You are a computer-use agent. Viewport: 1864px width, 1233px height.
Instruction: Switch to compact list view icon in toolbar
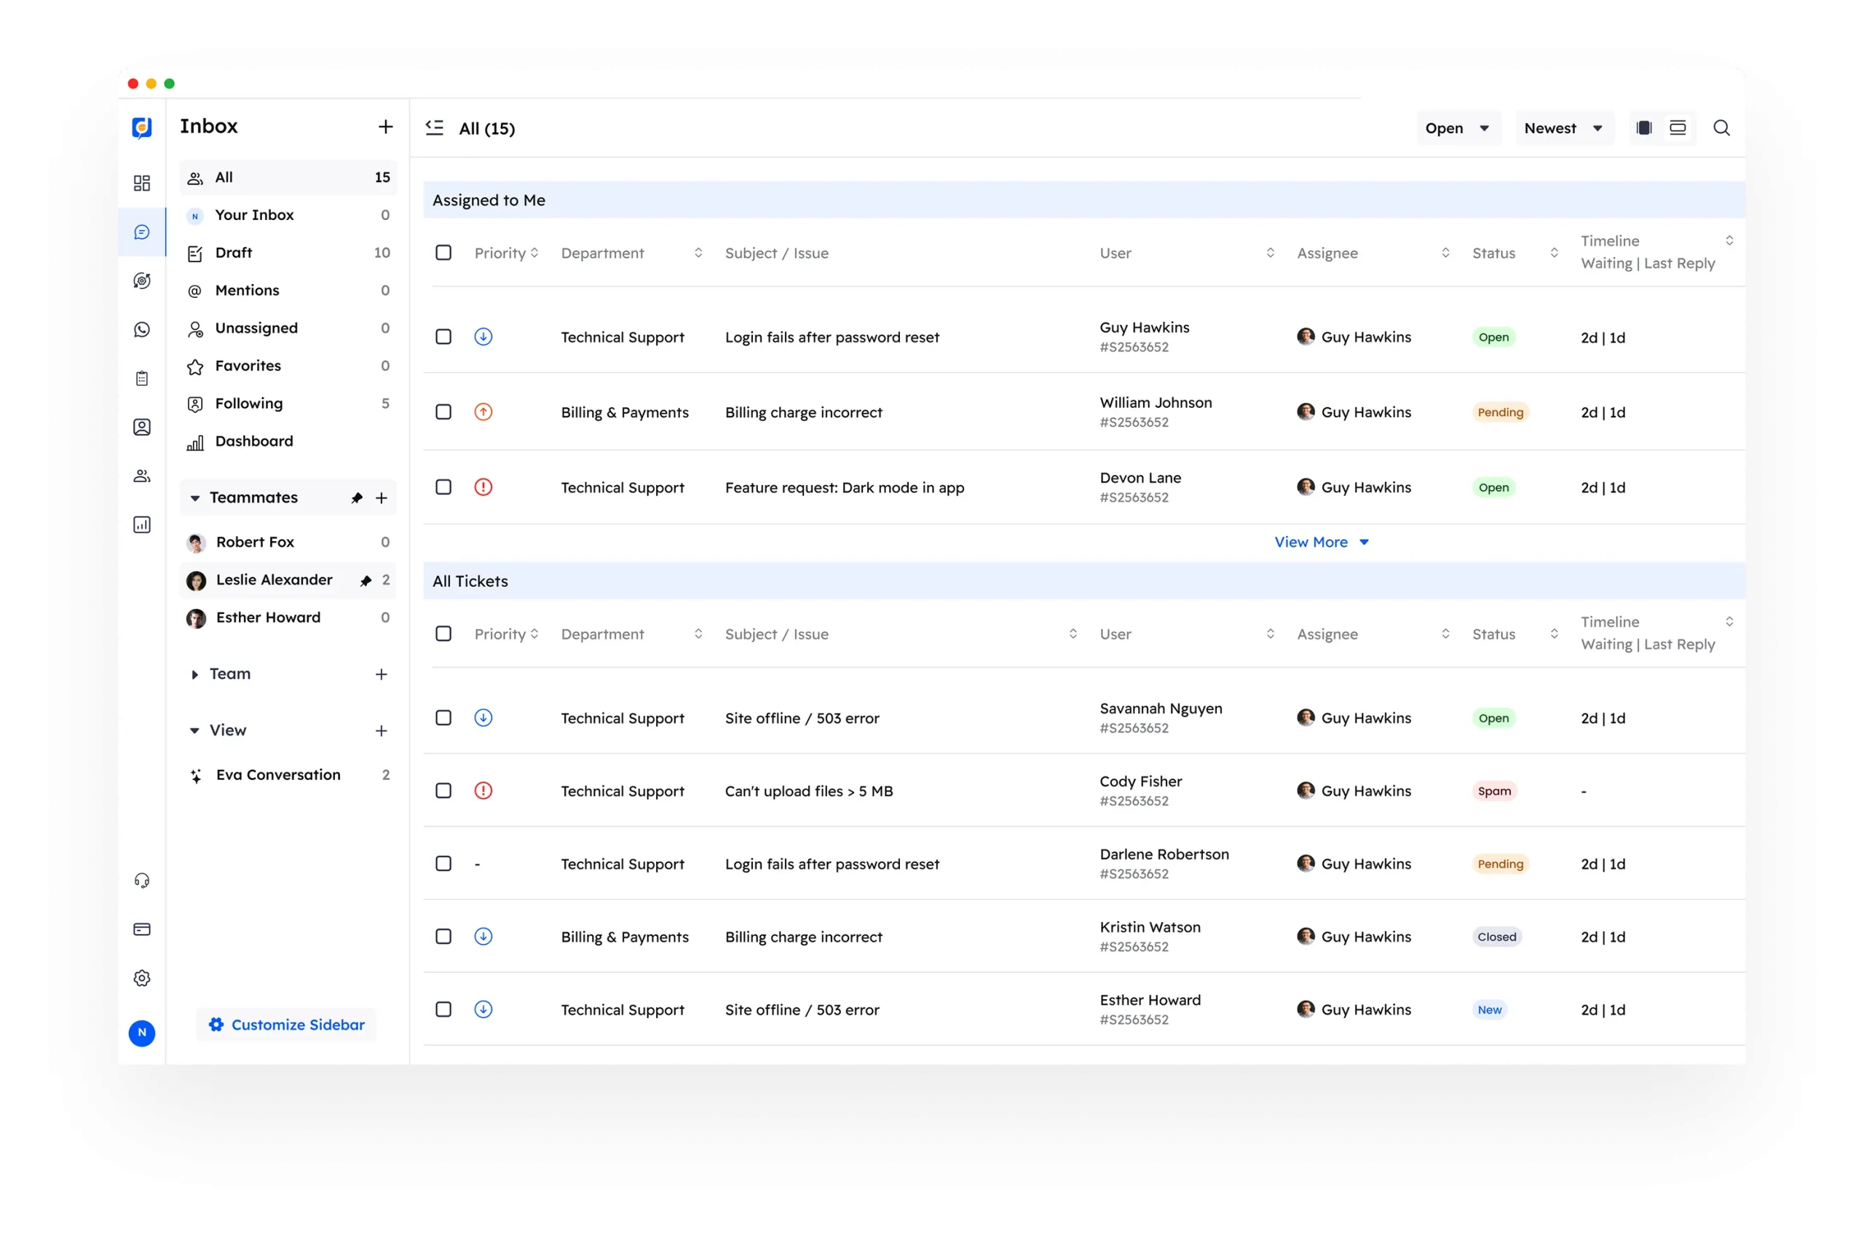1678,127
